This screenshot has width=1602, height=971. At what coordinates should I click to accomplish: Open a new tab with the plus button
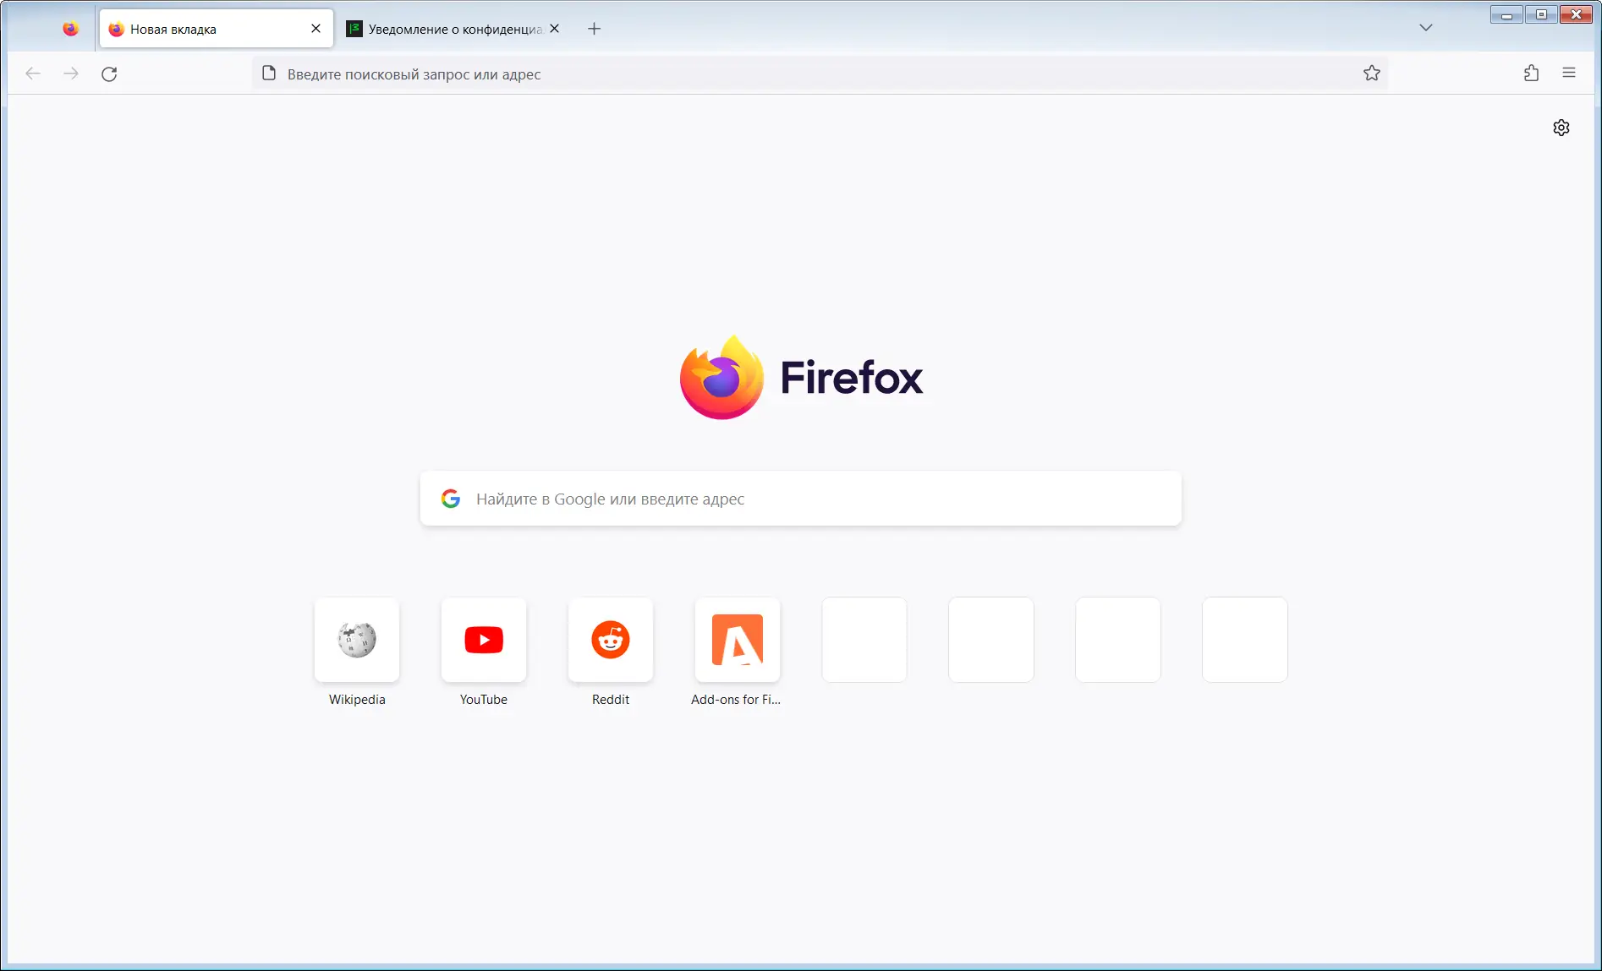594,28
